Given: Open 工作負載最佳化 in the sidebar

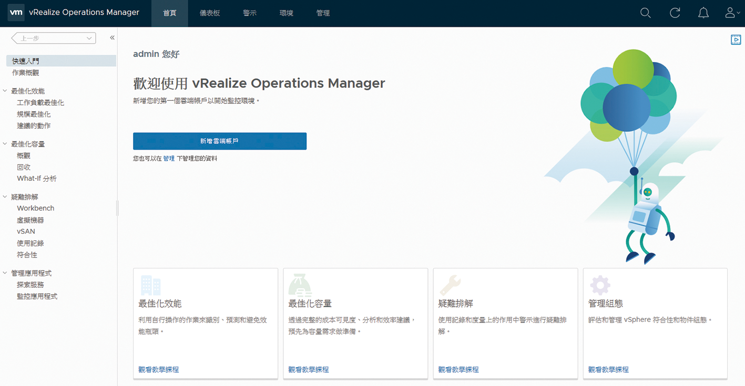Looking at the screenshot, I should pos(40,103).
